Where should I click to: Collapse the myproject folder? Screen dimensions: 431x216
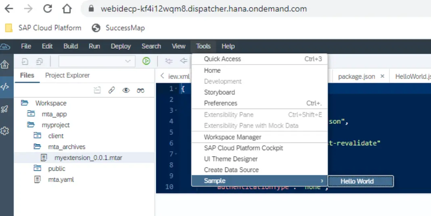tap(31, 125)
